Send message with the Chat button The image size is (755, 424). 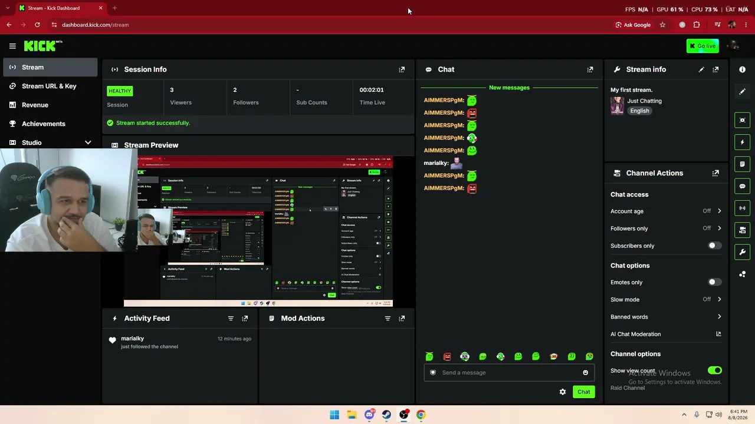tap(583, 392)
